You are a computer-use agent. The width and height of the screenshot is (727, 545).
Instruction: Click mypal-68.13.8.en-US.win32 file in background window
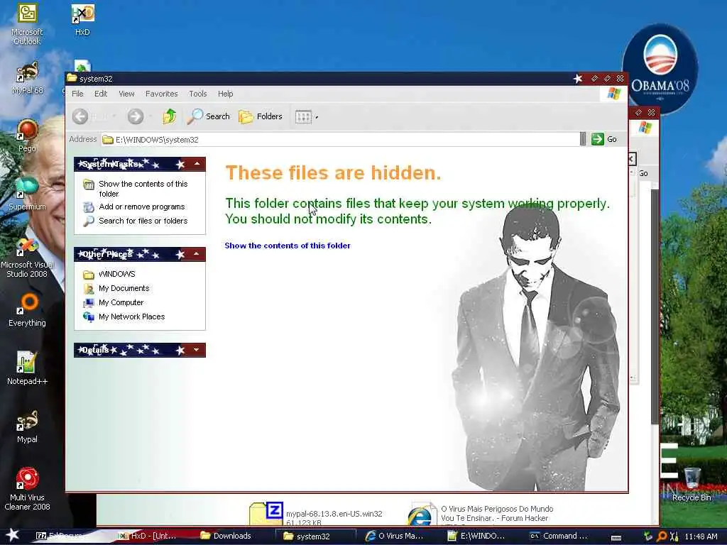pos(316,514)
